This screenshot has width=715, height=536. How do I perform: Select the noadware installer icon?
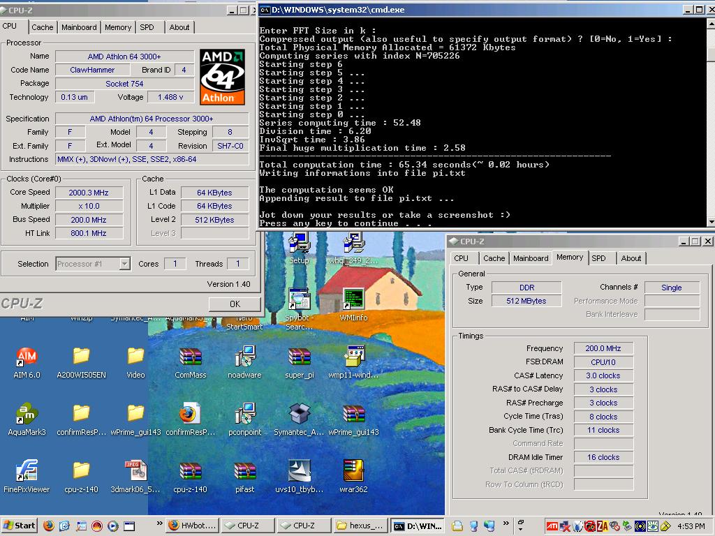tap(245, 362)
